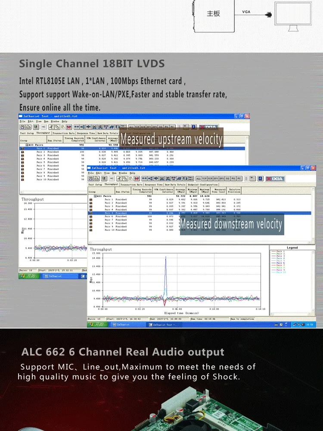Select Pair 10 row in front window
Screen dimensions: 323x431
(199, 230)
